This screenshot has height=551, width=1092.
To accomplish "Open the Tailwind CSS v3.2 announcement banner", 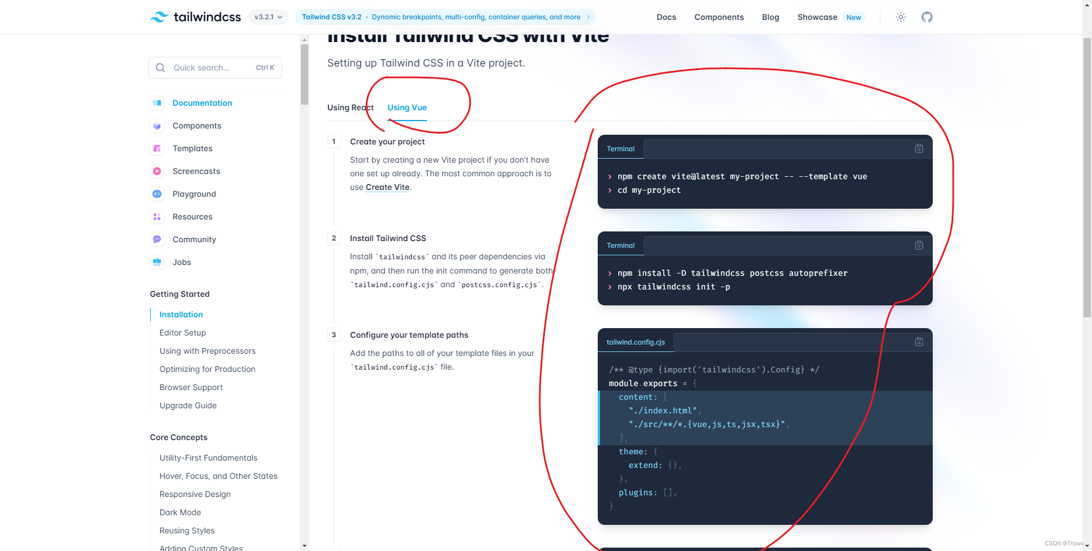I will [x=445, y=17].
